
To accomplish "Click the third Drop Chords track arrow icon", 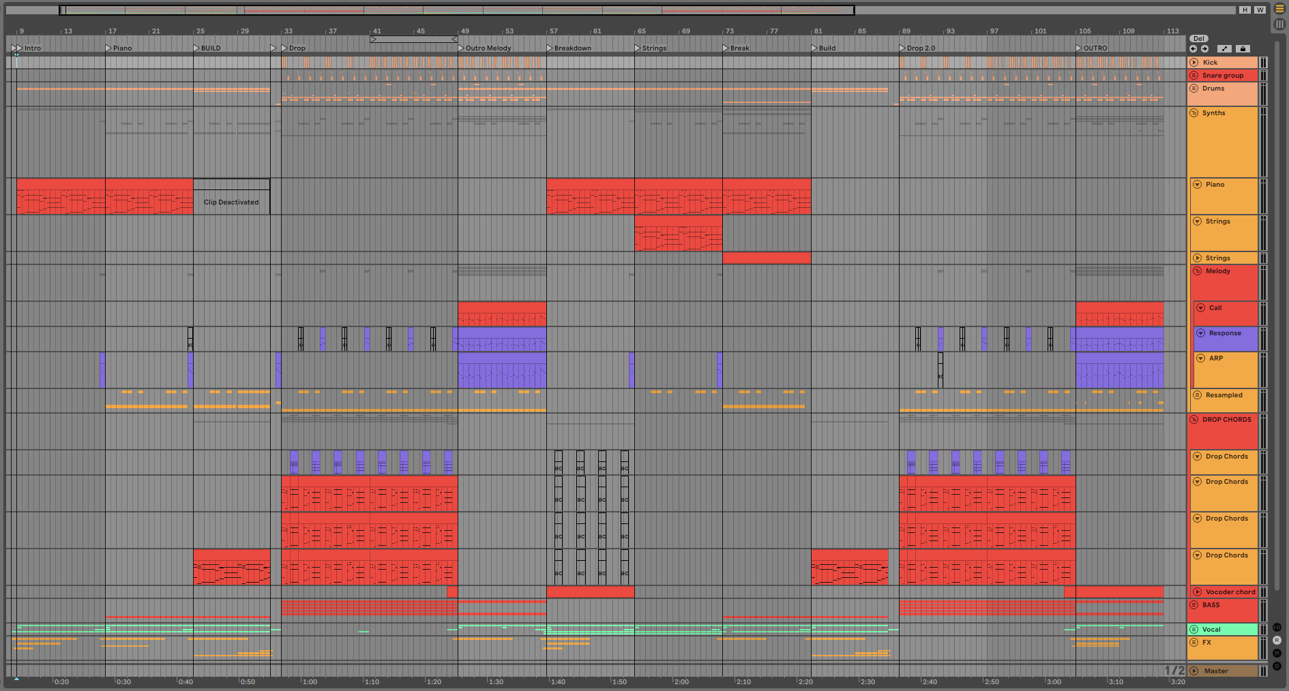I will [x=1198, y=519].
